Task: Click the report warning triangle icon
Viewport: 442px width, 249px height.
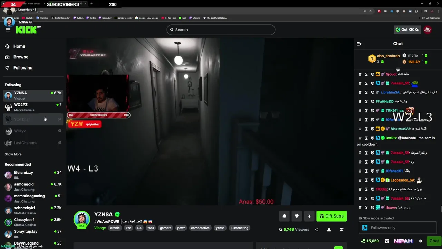Action: click(x=329, y=229)
